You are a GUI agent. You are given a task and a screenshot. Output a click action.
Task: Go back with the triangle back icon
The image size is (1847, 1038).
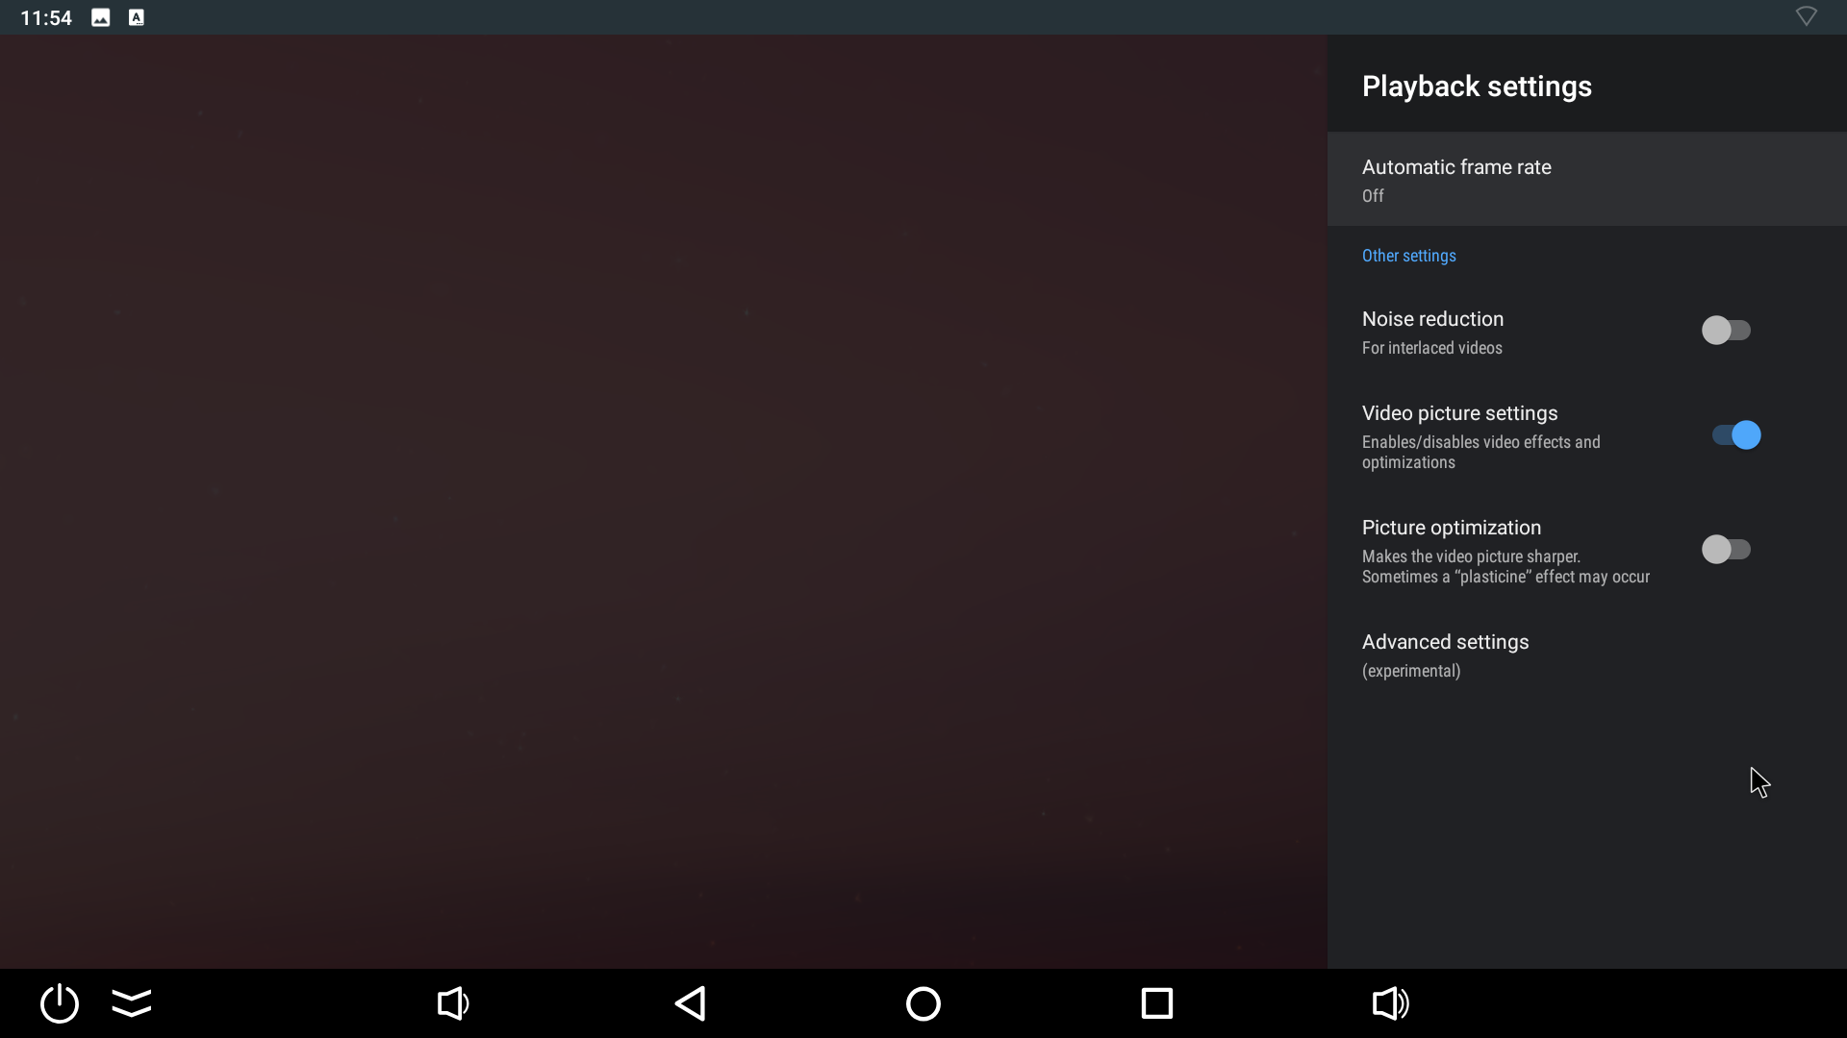click(691, 1003)
